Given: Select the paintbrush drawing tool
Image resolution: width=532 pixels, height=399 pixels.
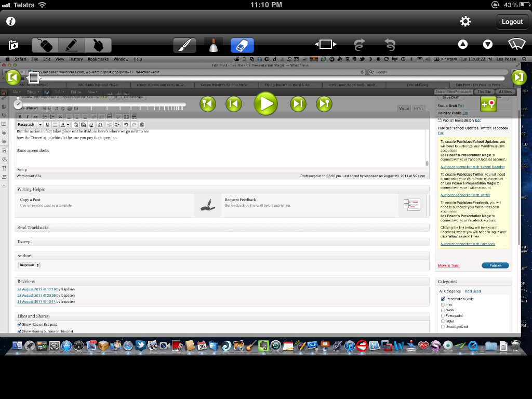Looking at the screenshot, I should [184, 45].
